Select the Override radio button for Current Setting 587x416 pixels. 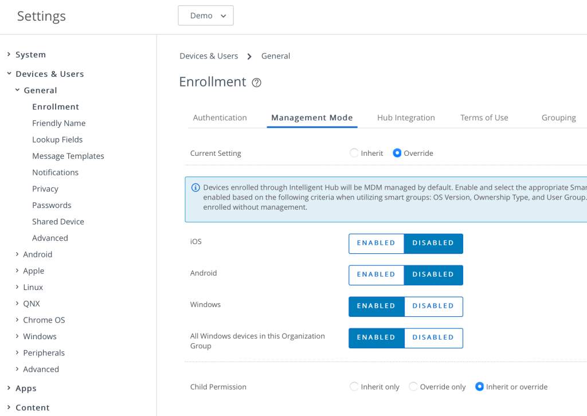[x=397, y=153]
